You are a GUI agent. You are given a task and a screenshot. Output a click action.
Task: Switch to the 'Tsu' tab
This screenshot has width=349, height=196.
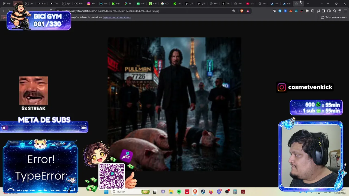[54, 4]
